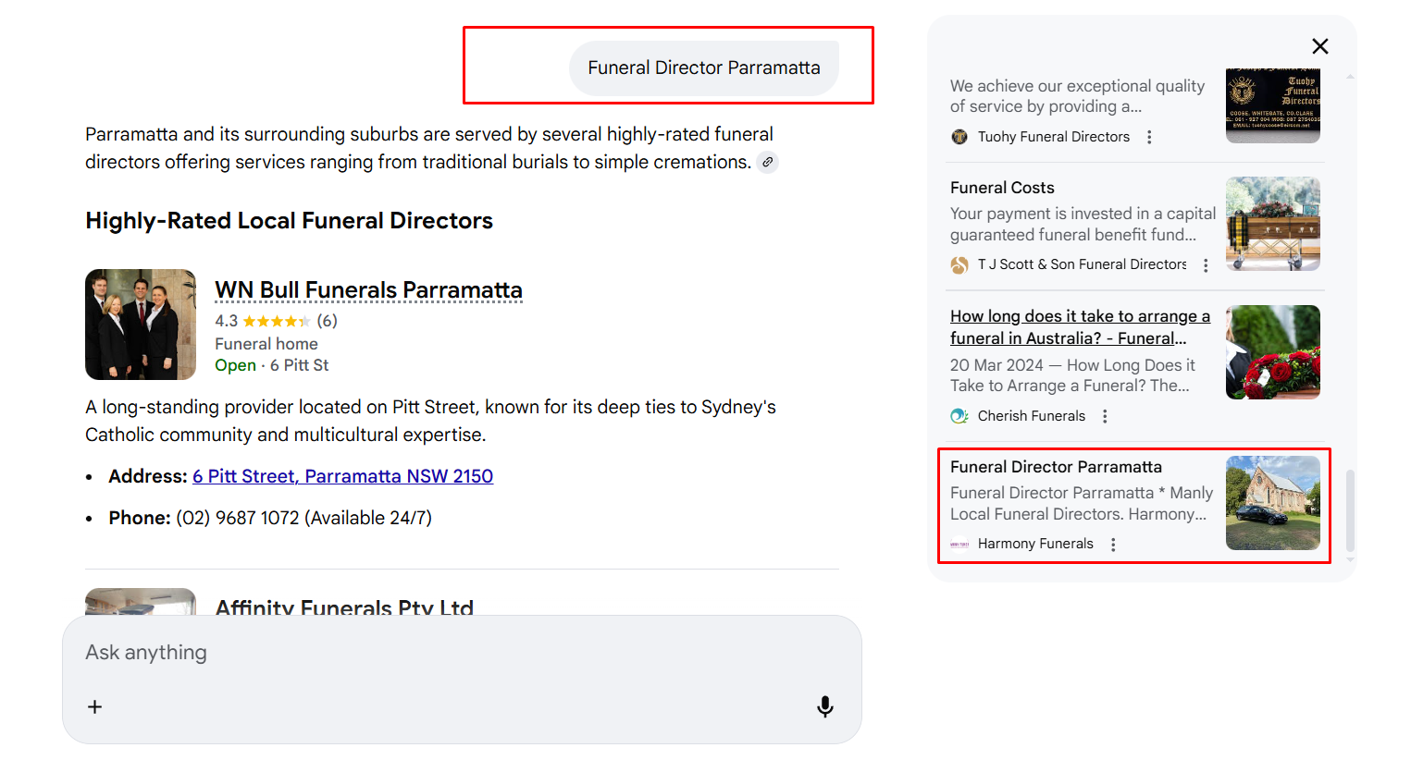This screenshot has height=760, width=1411.
Task: Close the sources side panel
Action: click(1320, 46)
